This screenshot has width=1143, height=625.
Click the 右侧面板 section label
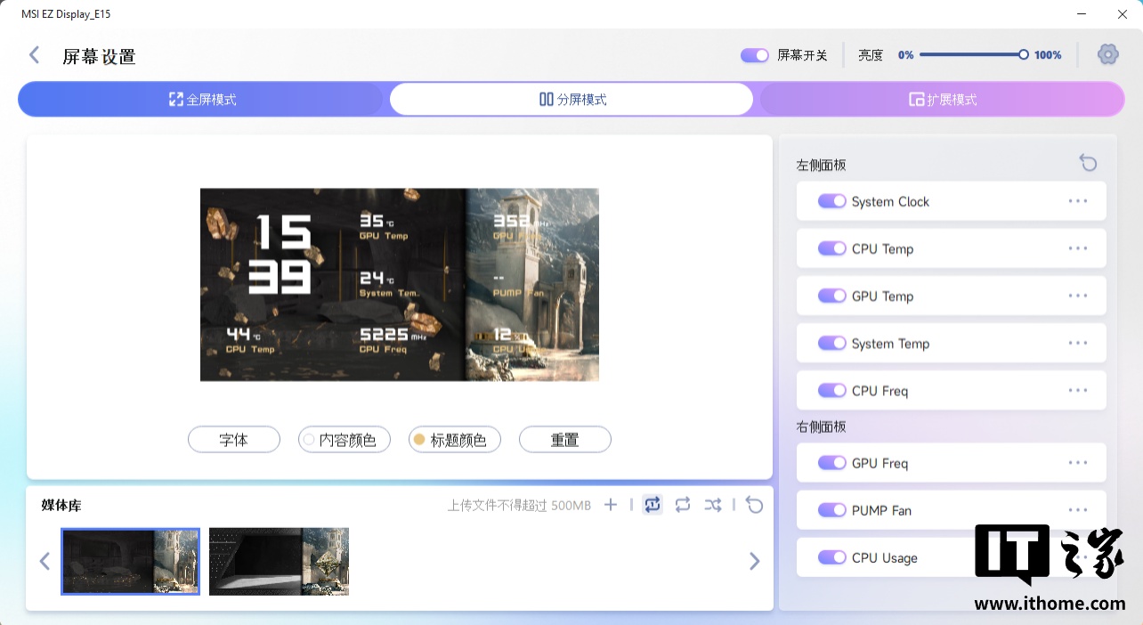coord(821,427)
